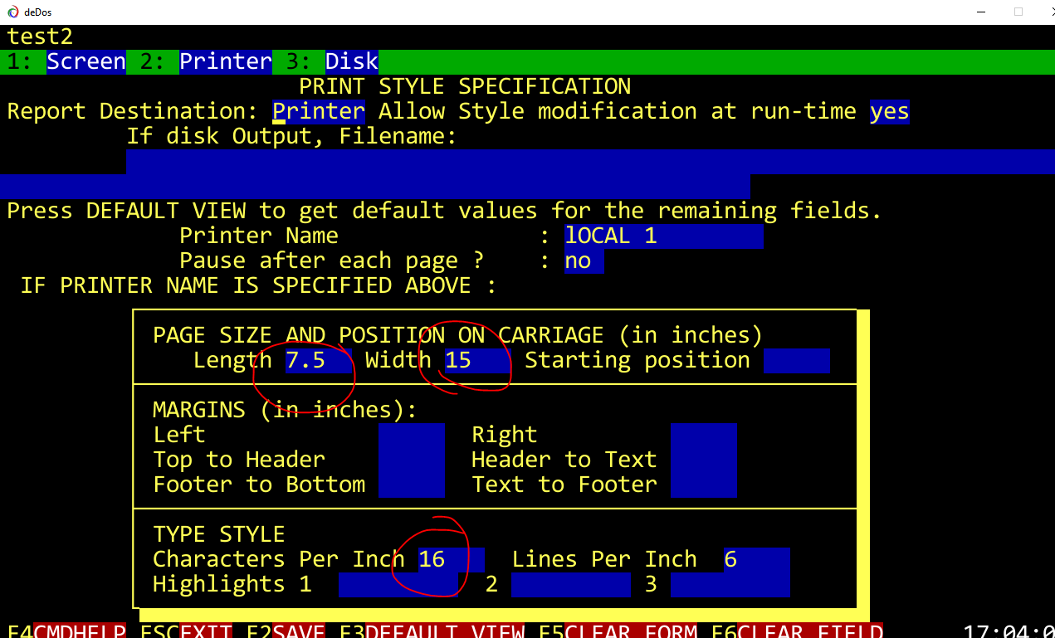1055x638 pixels.
Task: Click the 'Pause after each page' no field
Action: tap(584, 261)
